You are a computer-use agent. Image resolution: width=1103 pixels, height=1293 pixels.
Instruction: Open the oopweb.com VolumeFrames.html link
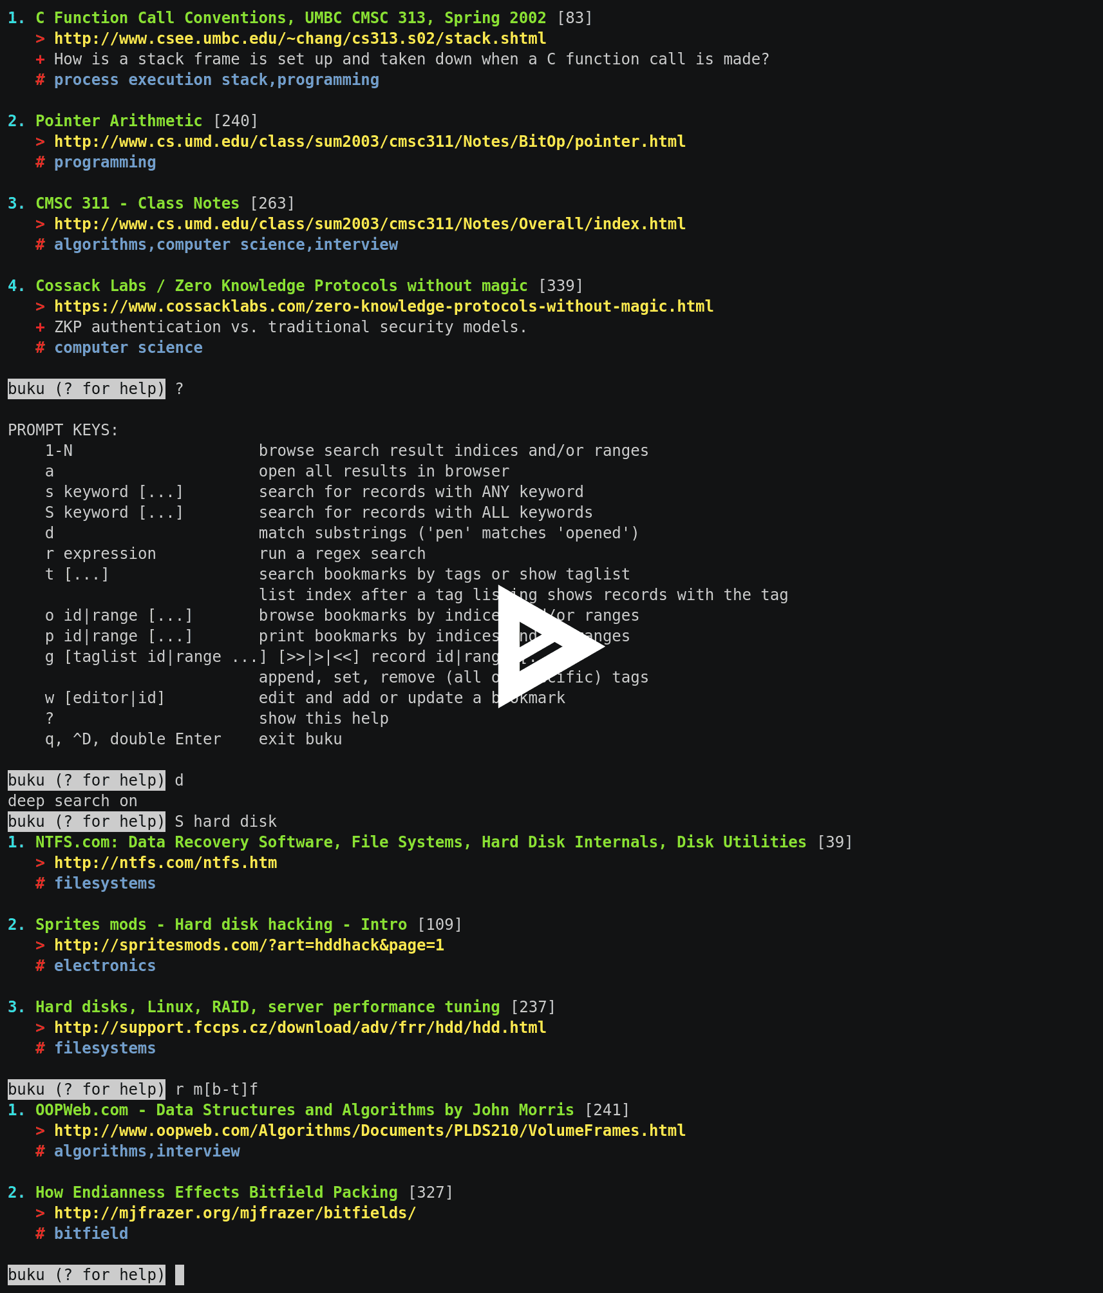(x=369, y=1131)
